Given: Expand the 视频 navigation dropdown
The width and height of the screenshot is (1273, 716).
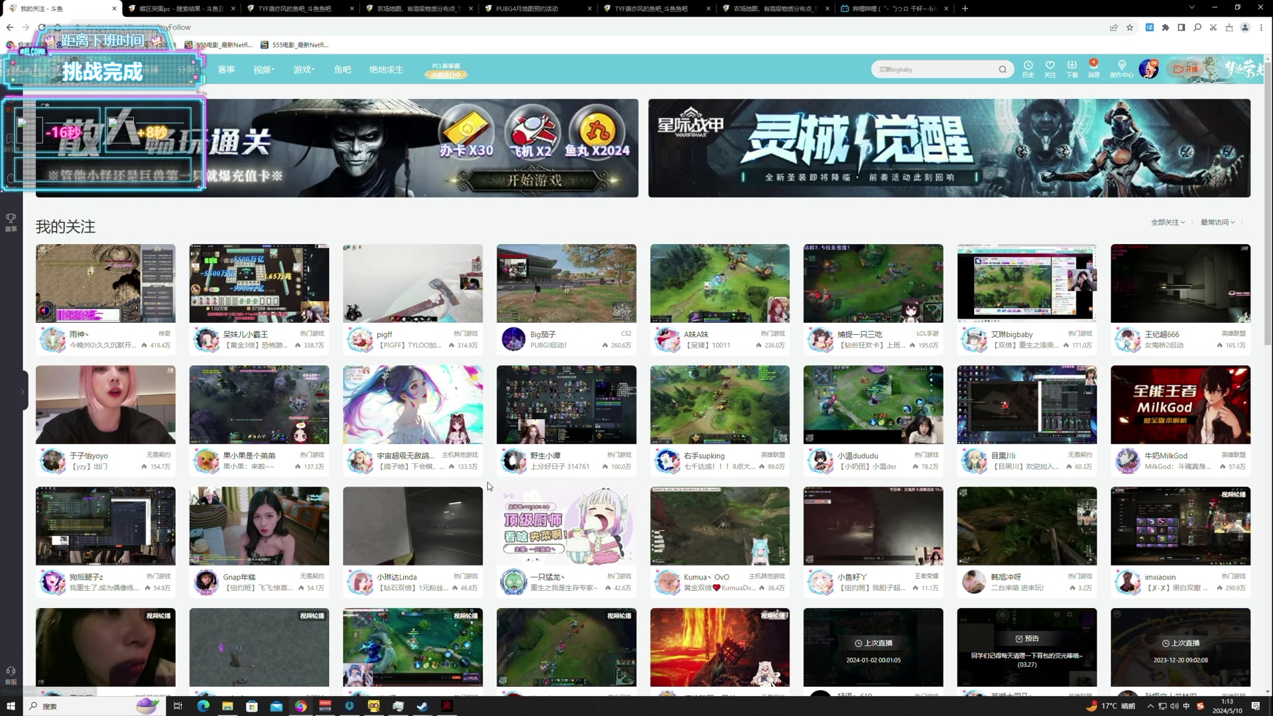Looking at the screenshot, I should pos(263,70).
